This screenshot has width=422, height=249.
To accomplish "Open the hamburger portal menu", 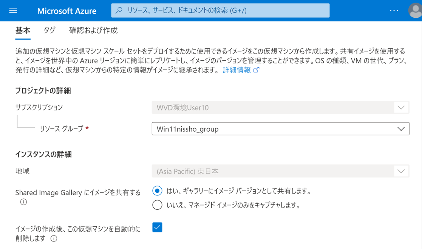I will [x=13, y=11].
